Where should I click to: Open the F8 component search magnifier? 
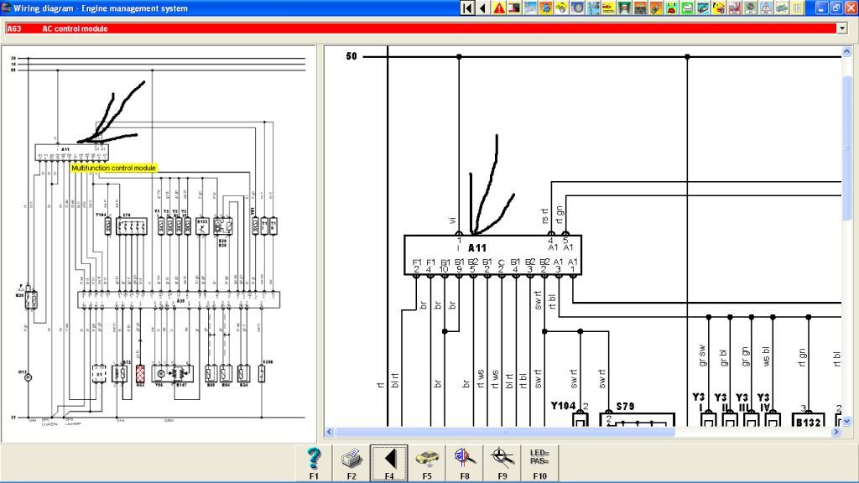tap(465, 463)
